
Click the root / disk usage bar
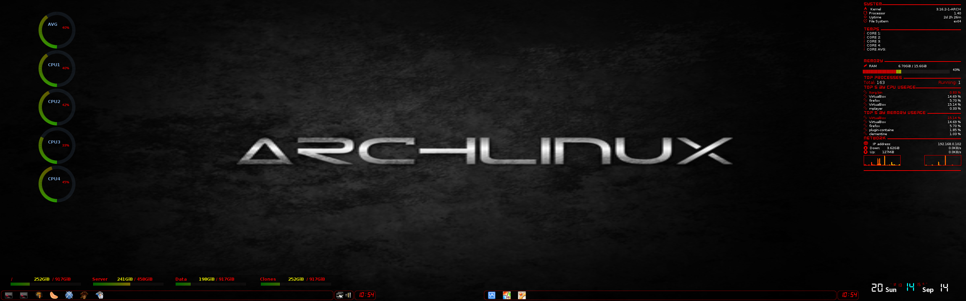46,284
